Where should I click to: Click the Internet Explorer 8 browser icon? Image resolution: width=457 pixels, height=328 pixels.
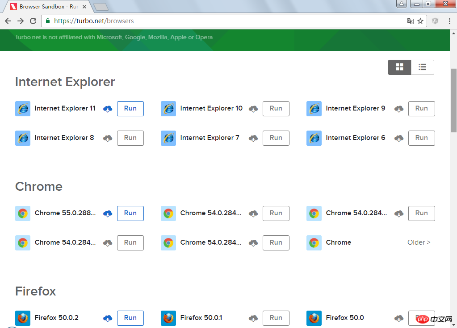(x=23, y=138)
